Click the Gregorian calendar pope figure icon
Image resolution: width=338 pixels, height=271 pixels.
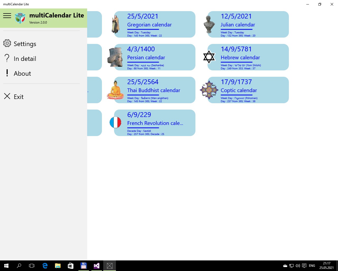[x=115, y=24]
